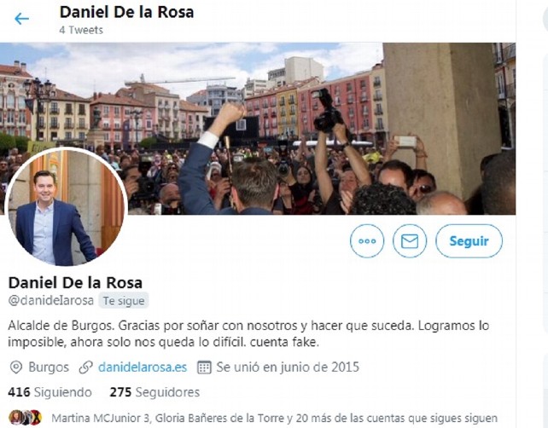
Task: Click the Burgos location pin icon
Action: tap(16, 367)
